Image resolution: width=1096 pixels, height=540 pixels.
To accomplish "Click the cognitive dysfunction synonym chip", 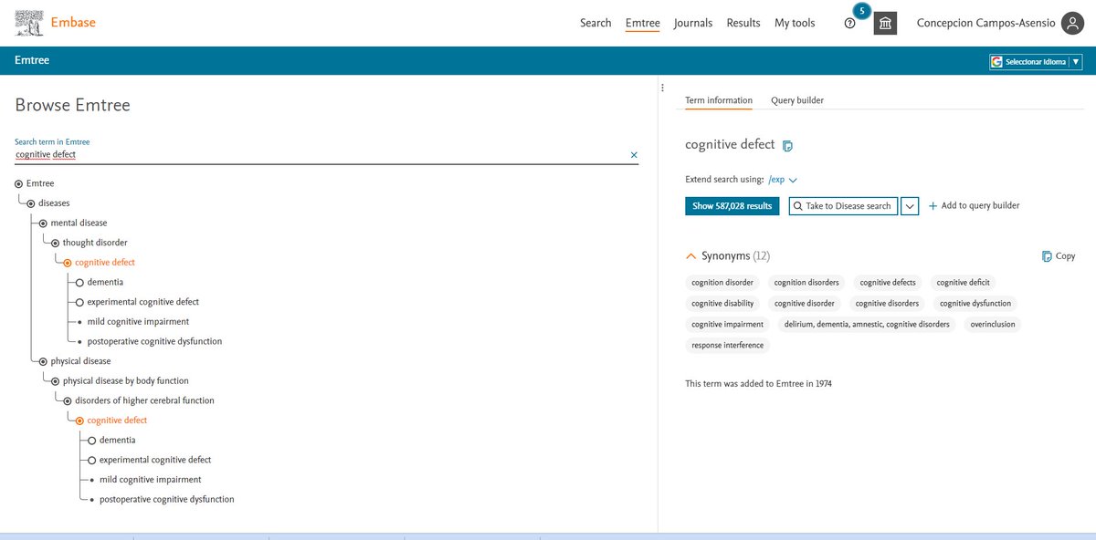I will [x=975, y=304].
